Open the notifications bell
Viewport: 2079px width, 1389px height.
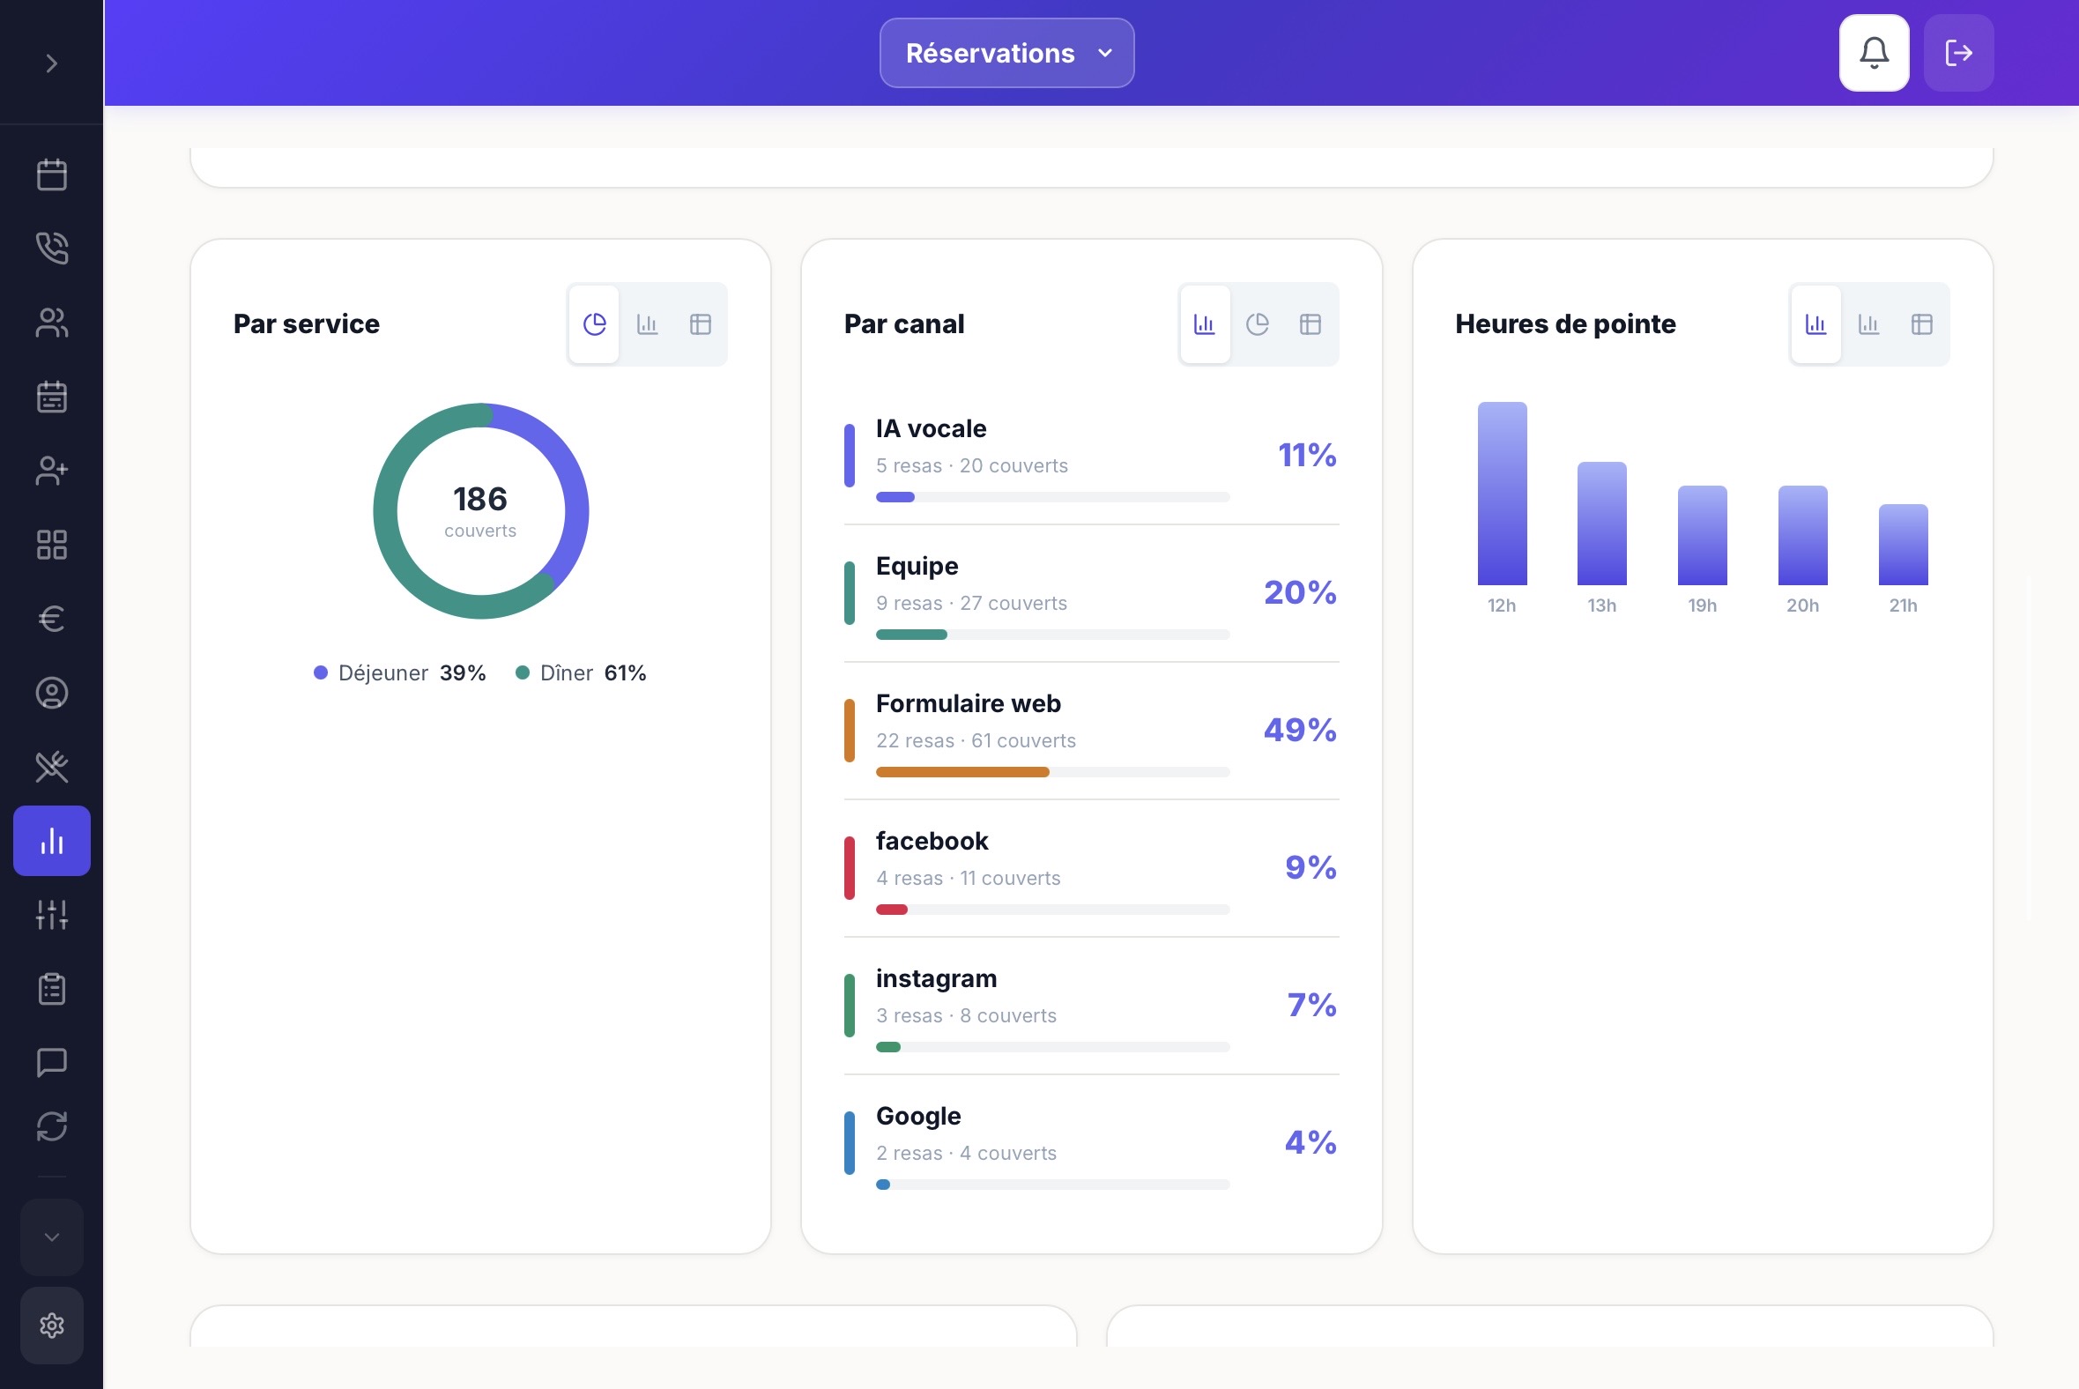1874,53
